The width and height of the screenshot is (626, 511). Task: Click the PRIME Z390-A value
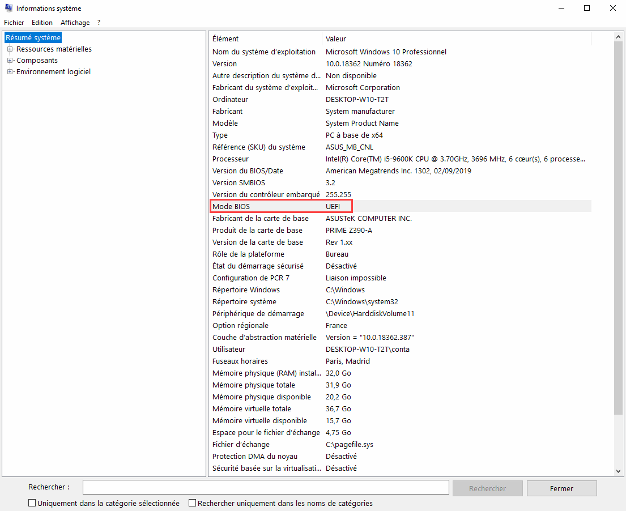coord(349,231)
